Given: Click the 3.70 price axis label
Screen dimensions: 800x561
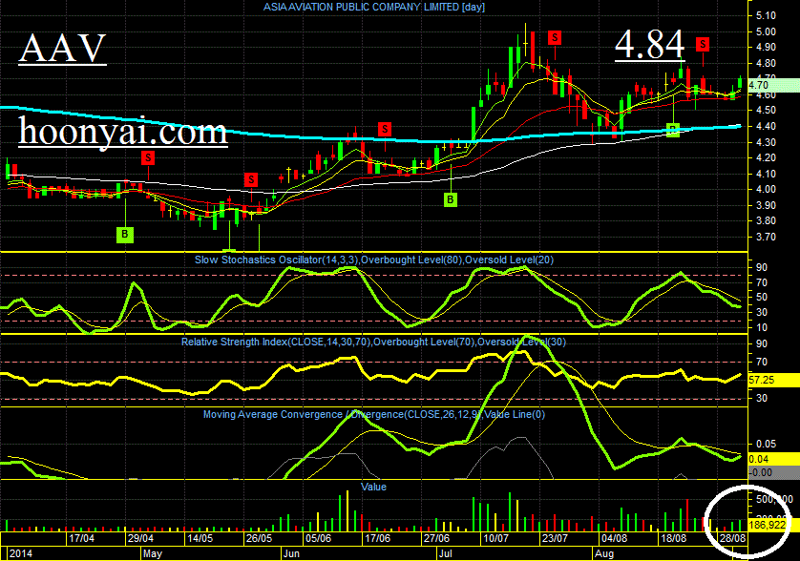Looking at the screenshot, I should (x=766, y=237).
